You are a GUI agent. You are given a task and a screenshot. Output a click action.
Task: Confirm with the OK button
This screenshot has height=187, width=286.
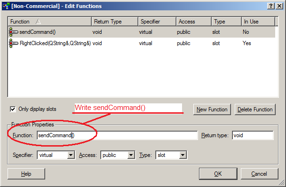point(218,174)
